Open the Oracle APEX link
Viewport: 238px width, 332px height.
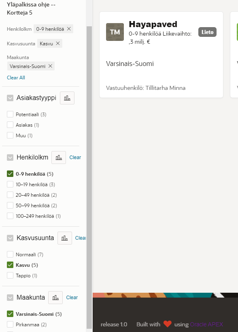206,324
